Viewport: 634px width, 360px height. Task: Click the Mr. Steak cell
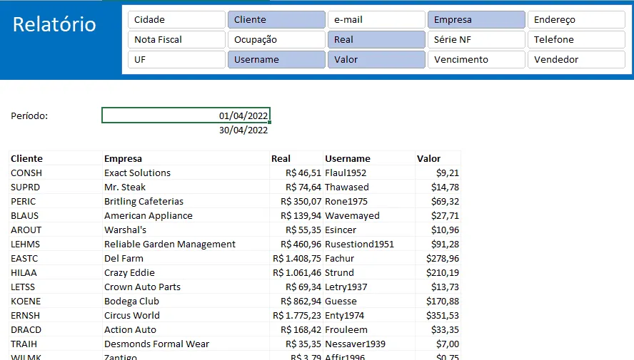[186, 187]
